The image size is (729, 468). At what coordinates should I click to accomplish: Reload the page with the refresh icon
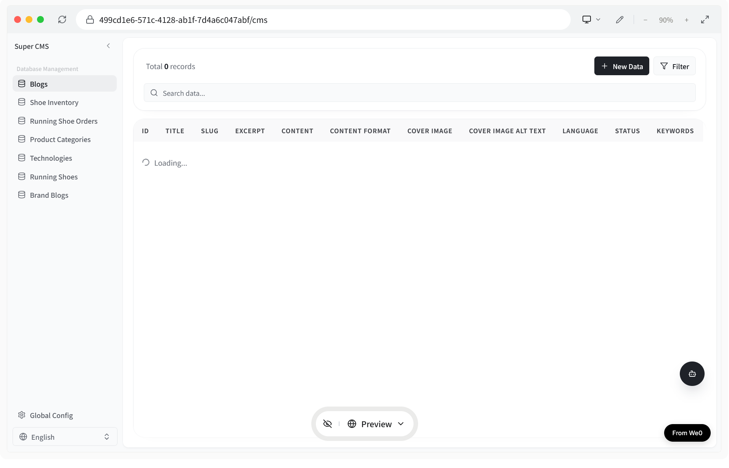coord(62,19)
